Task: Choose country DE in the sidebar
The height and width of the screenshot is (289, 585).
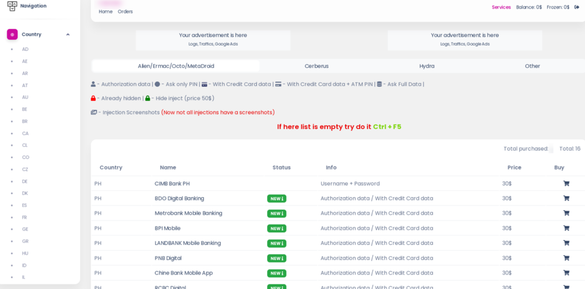Action: (x=25, y=182)
